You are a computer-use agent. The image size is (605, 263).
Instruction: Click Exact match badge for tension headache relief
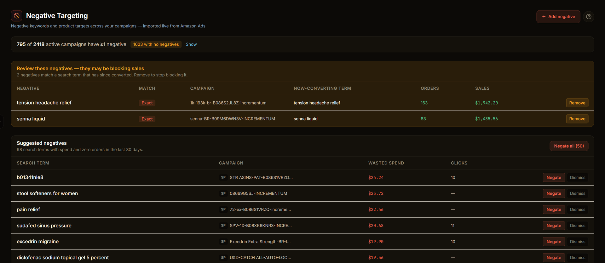[x=147, y=103]
